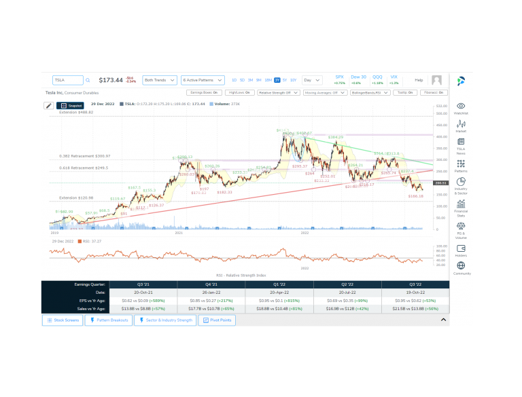Select the pencil drawing tool
The image size is (522, 397).
[49, 106]
